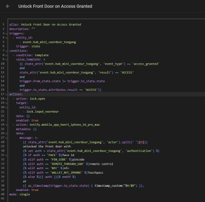Click the 'trigger: state' line

click(28, 46)
